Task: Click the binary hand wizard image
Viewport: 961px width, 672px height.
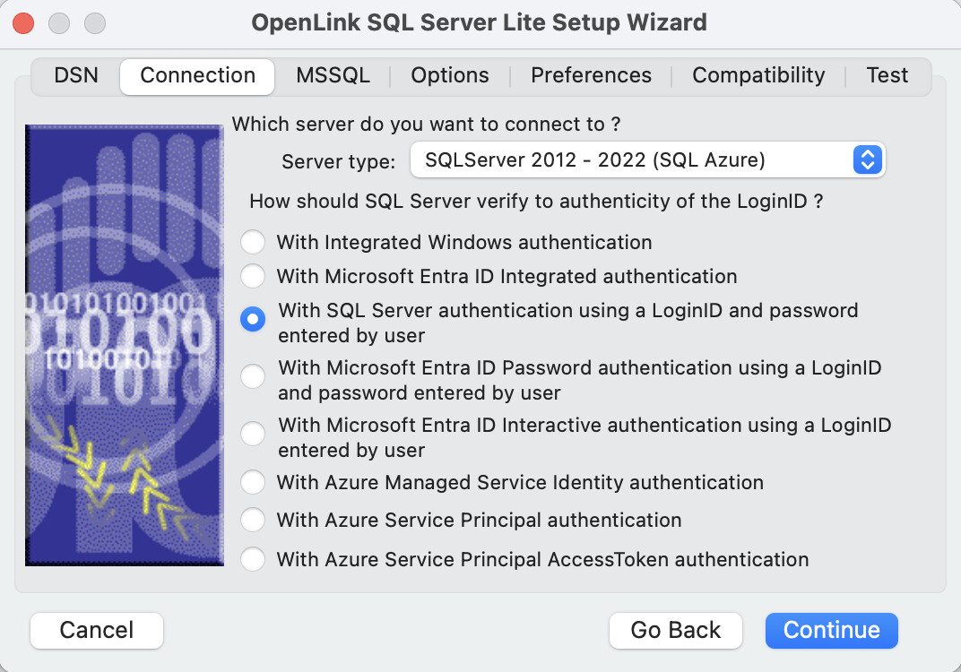Action: (125, 345)
